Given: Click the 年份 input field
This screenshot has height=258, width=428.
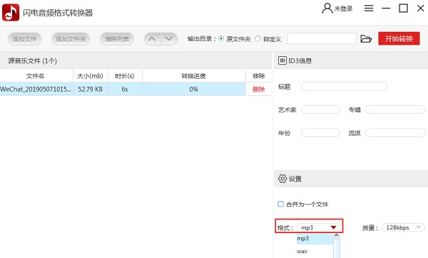Looking at the screenshot, I should click(320, 133).
